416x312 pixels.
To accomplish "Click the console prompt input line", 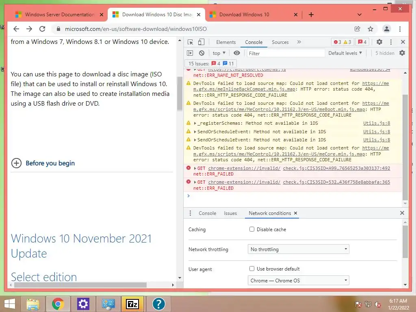I will (295, 196).
